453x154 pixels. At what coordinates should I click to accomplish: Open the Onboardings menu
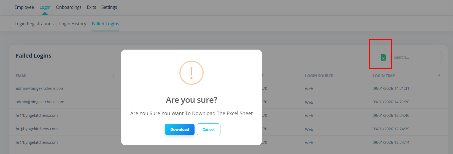click(69, 7)
